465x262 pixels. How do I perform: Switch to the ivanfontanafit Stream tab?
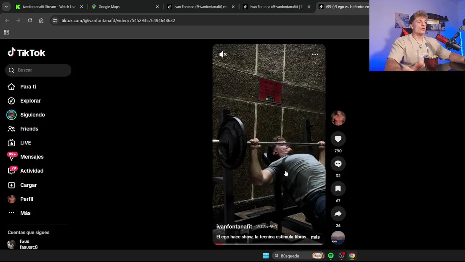(x=49, y=7)
